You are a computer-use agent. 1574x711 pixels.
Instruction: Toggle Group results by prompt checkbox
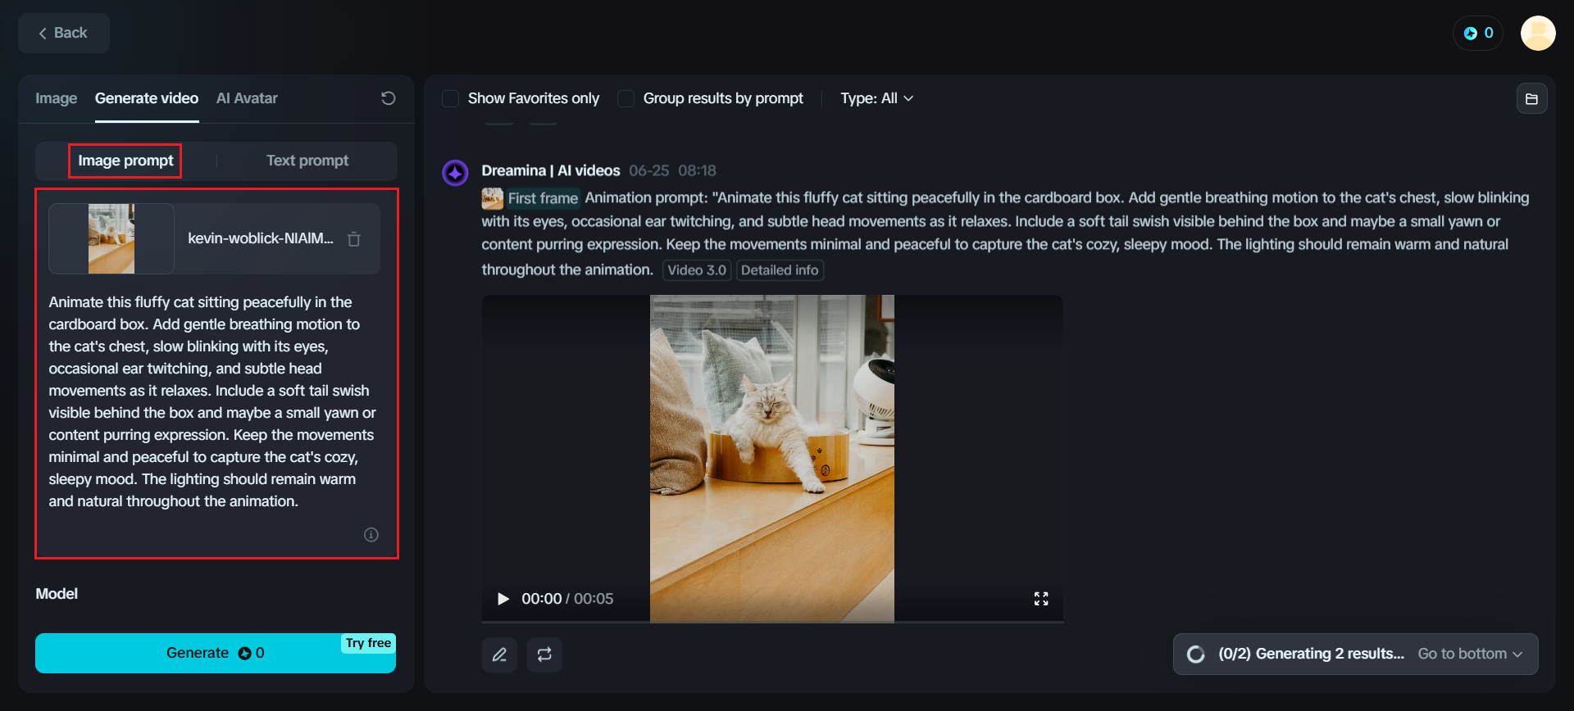[x=626, y=99]
